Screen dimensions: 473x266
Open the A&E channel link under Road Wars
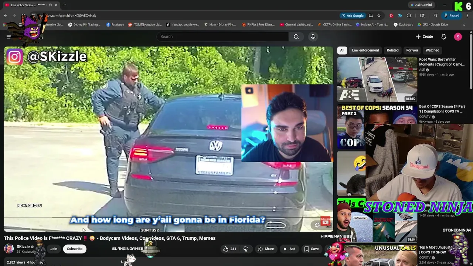[x=422, y=70]
